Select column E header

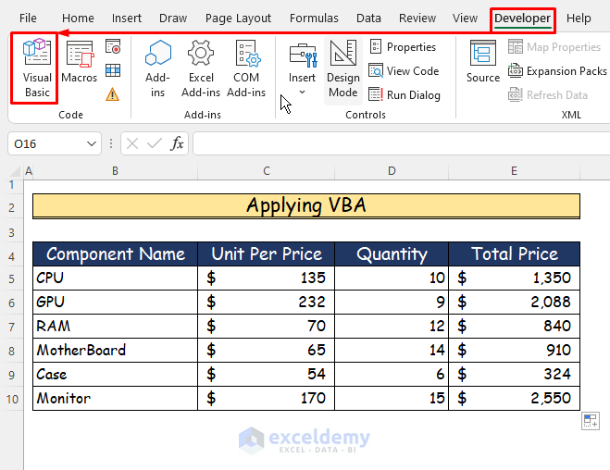[514, 171]
